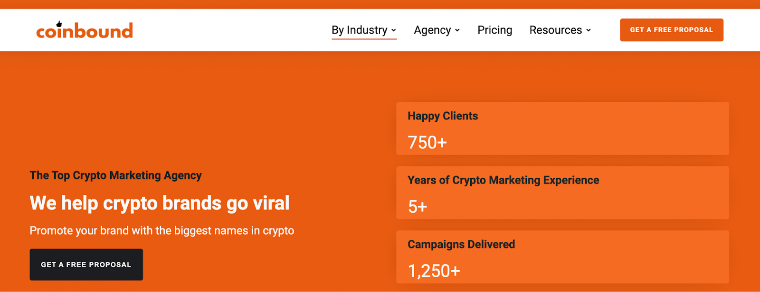The height and width of the screenshot is (292, 760).
Task: Open the Agency menu item
Action: (437, 30)
